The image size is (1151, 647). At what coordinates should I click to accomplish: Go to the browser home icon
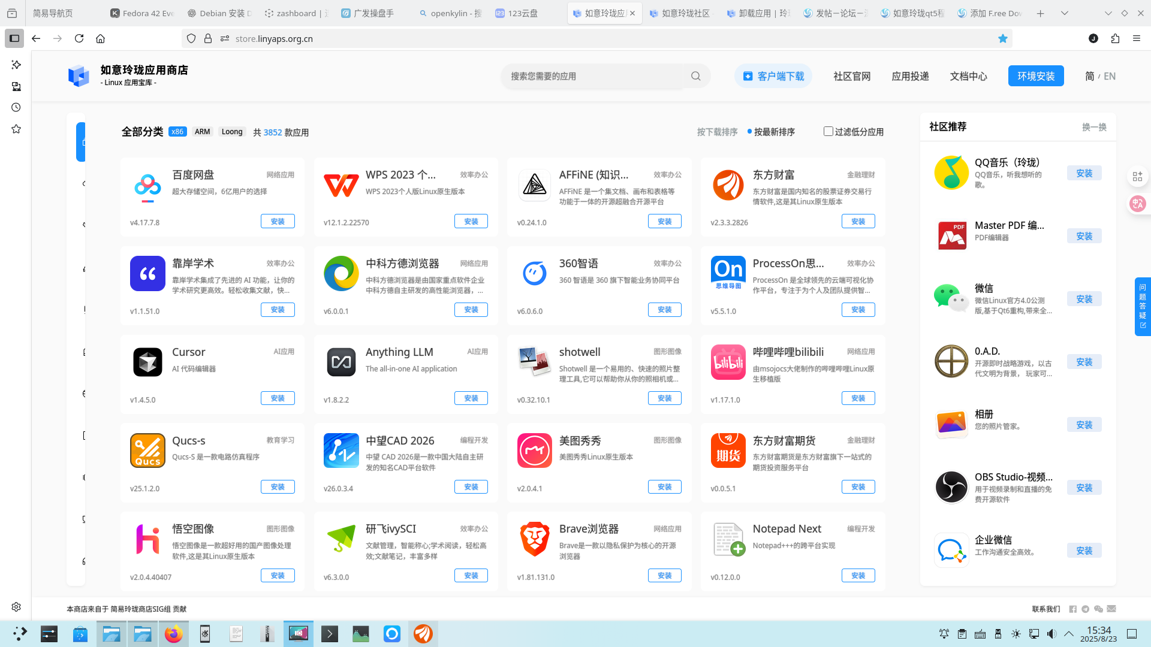pos(100,38)
